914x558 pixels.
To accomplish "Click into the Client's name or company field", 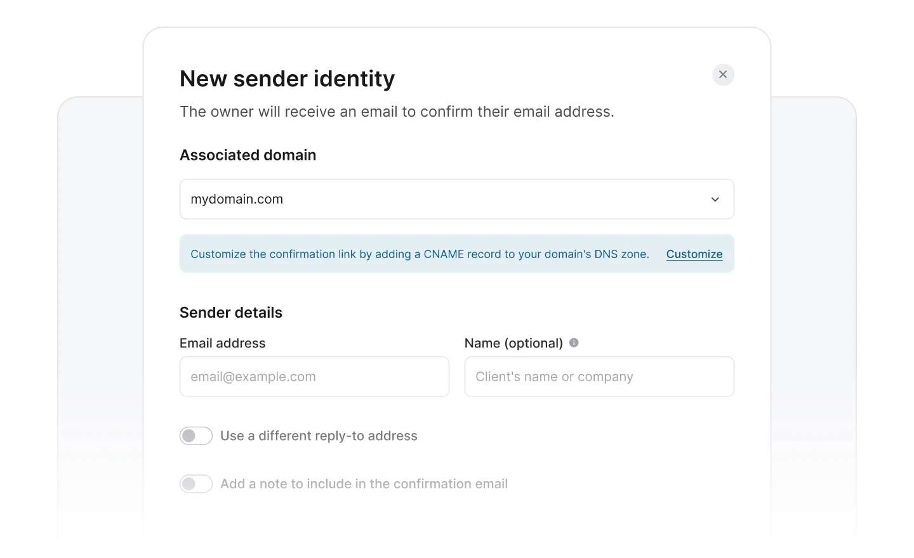I will coord(599,377).
